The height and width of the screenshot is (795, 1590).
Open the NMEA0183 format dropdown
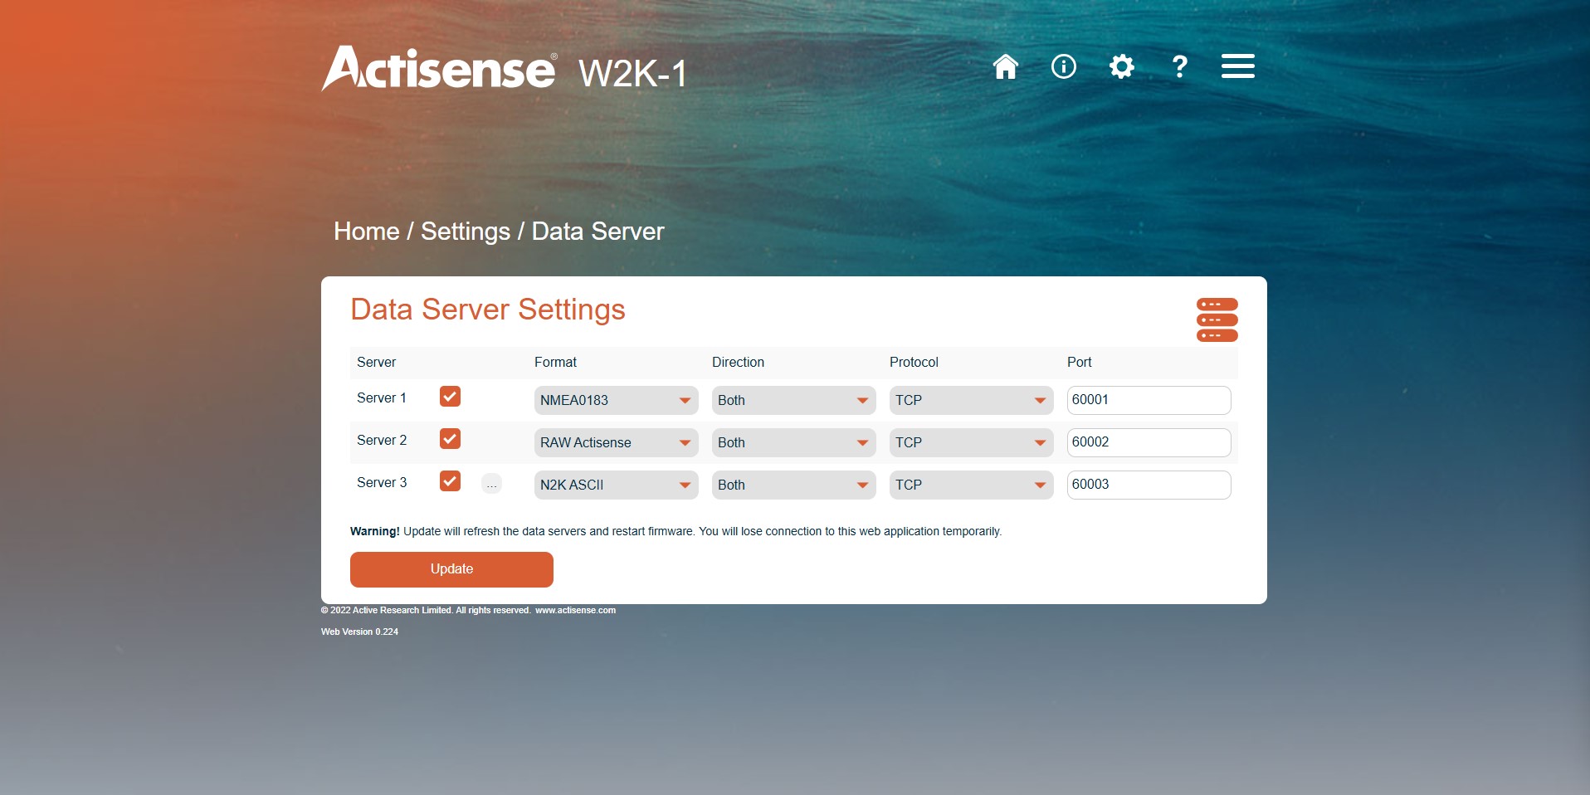tap(616, 400)
